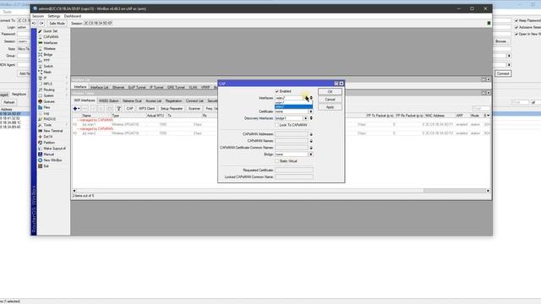This screenshot has height=304, width=541.
Task: Click Cancel in CAP dialog
Action: pos(330,100)
